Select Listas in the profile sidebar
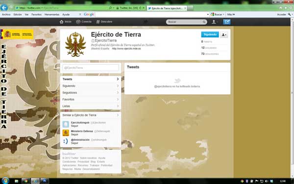Viewport: 294px width, 184px height. click(x=91, y=106)
